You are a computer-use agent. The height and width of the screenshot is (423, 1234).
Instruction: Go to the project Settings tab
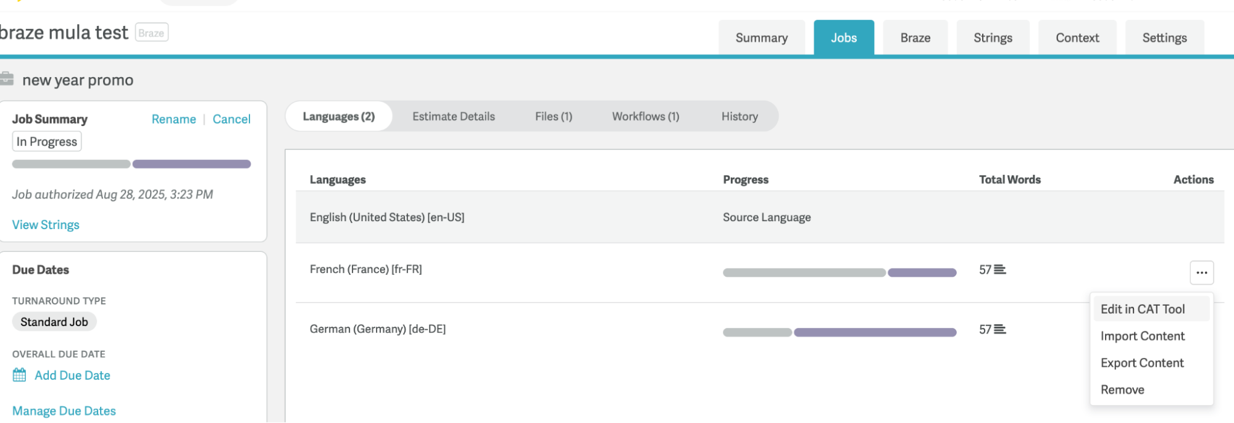click(x=1164, y=38)
